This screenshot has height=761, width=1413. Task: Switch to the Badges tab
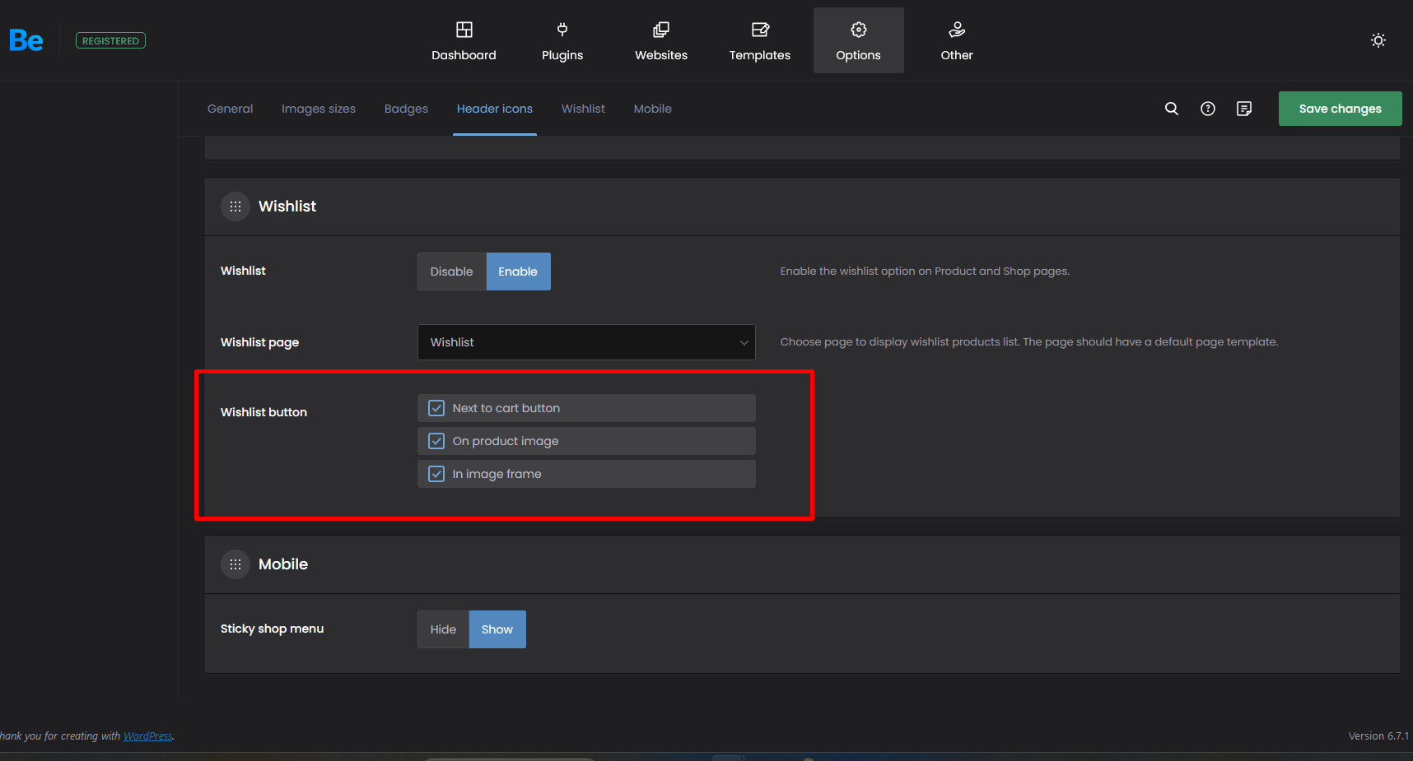[406, 109]
